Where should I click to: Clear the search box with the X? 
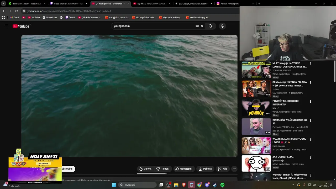(202, 26)
